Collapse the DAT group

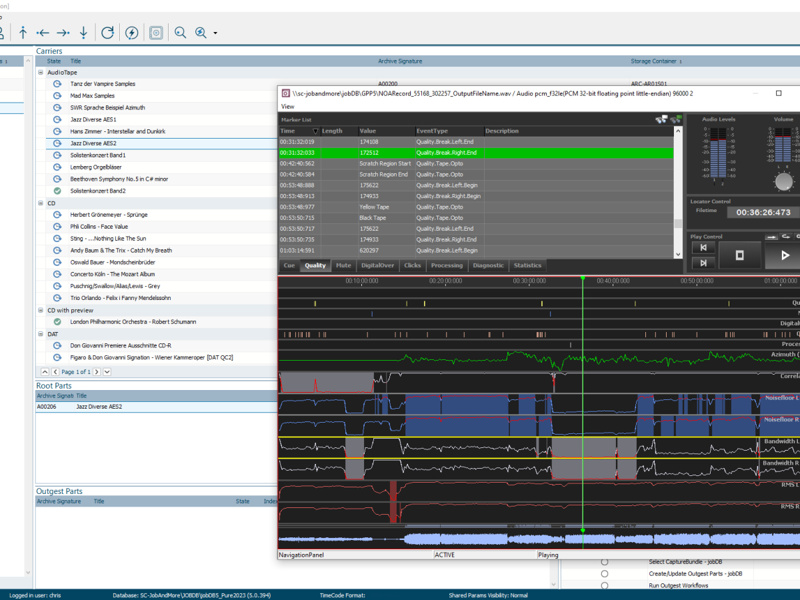[x=41, y=333]
